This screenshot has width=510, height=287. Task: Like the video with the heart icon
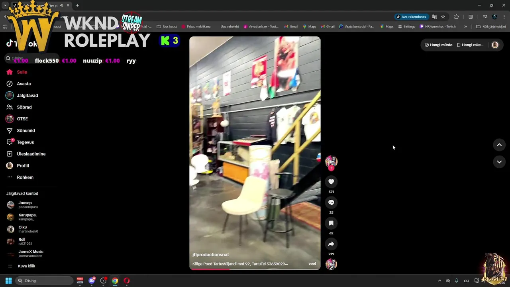point(331,182)
